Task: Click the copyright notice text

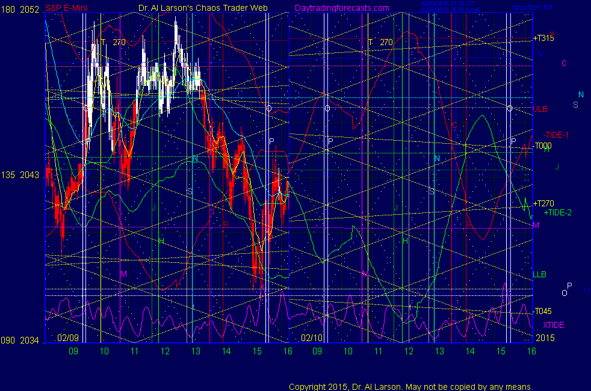Action: (x=411, y=386)
